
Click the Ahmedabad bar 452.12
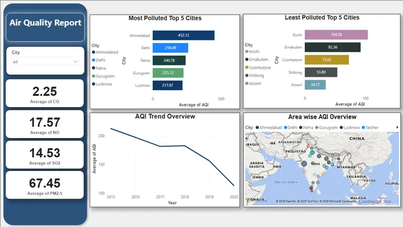tap(183, 35)
